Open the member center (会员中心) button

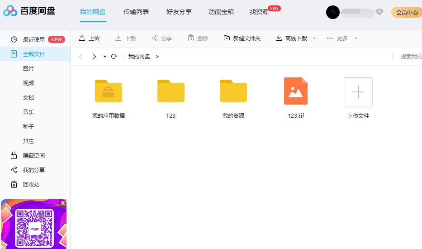coord(407,12)
